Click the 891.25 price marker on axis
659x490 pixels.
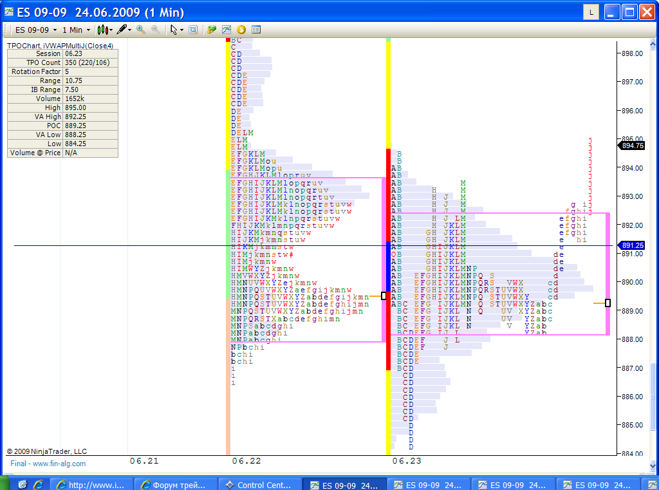click(x=631, y=245)
